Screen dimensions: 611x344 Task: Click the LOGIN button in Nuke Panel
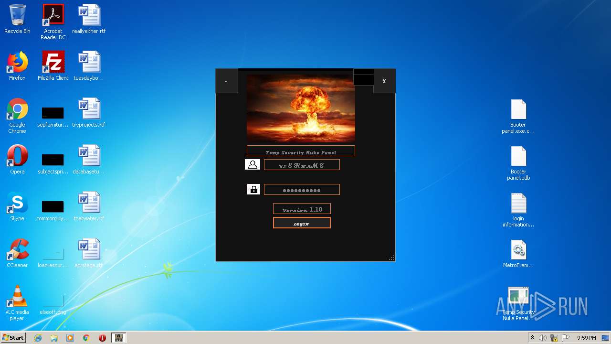(302, 223)
